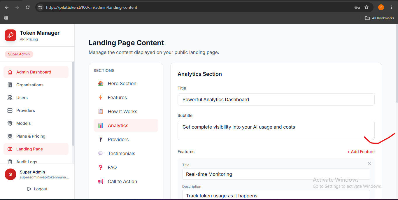Click the Audit Logs clipboard icon
Image resolution: width=398 pixels, height=200 pixels.
pyautogui.click(x=10, y=162)
